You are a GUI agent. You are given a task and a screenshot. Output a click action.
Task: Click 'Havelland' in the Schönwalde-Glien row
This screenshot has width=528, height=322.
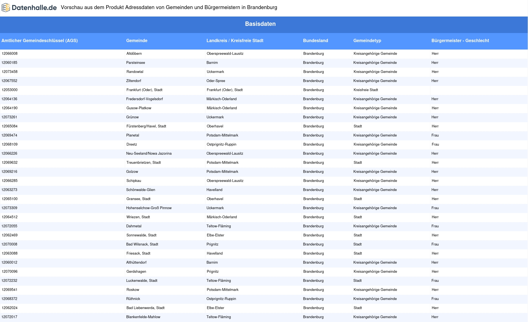point(215,190)
